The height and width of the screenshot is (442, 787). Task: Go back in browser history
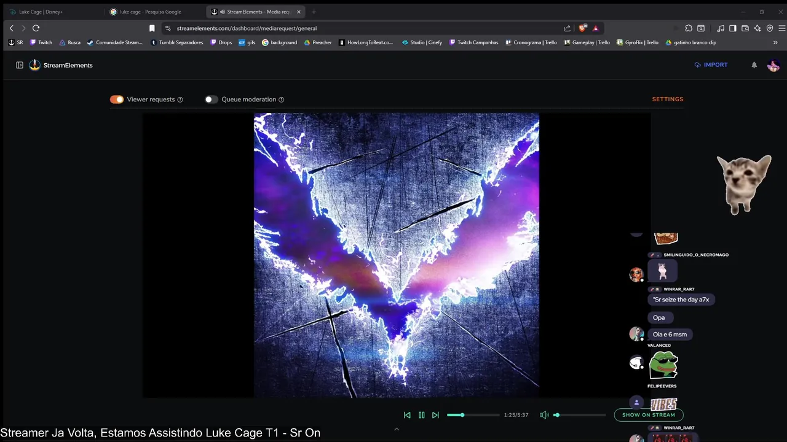pyautogui.click(x=11, y=28)
